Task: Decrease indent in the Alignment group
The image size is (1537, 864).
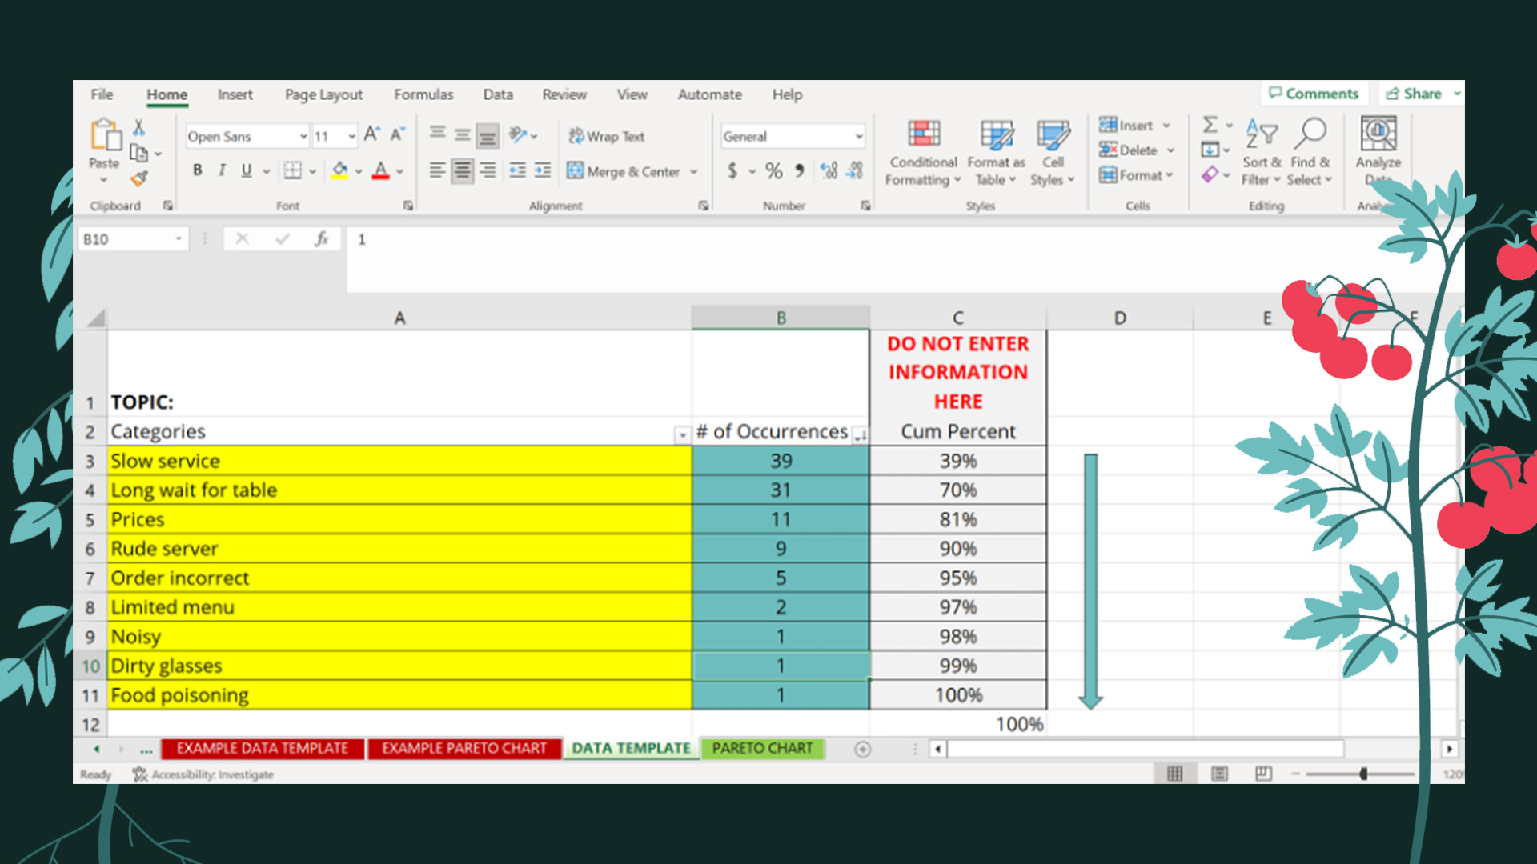Action: [517, 170]
